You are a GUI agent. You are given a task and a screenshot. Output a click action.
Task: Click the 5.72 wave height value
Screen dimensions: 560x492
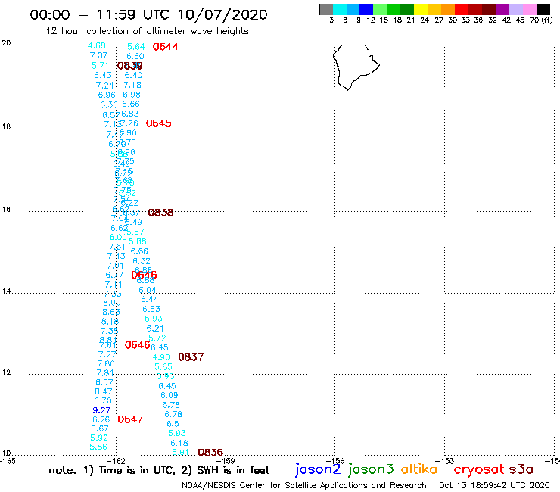[157, 338]
